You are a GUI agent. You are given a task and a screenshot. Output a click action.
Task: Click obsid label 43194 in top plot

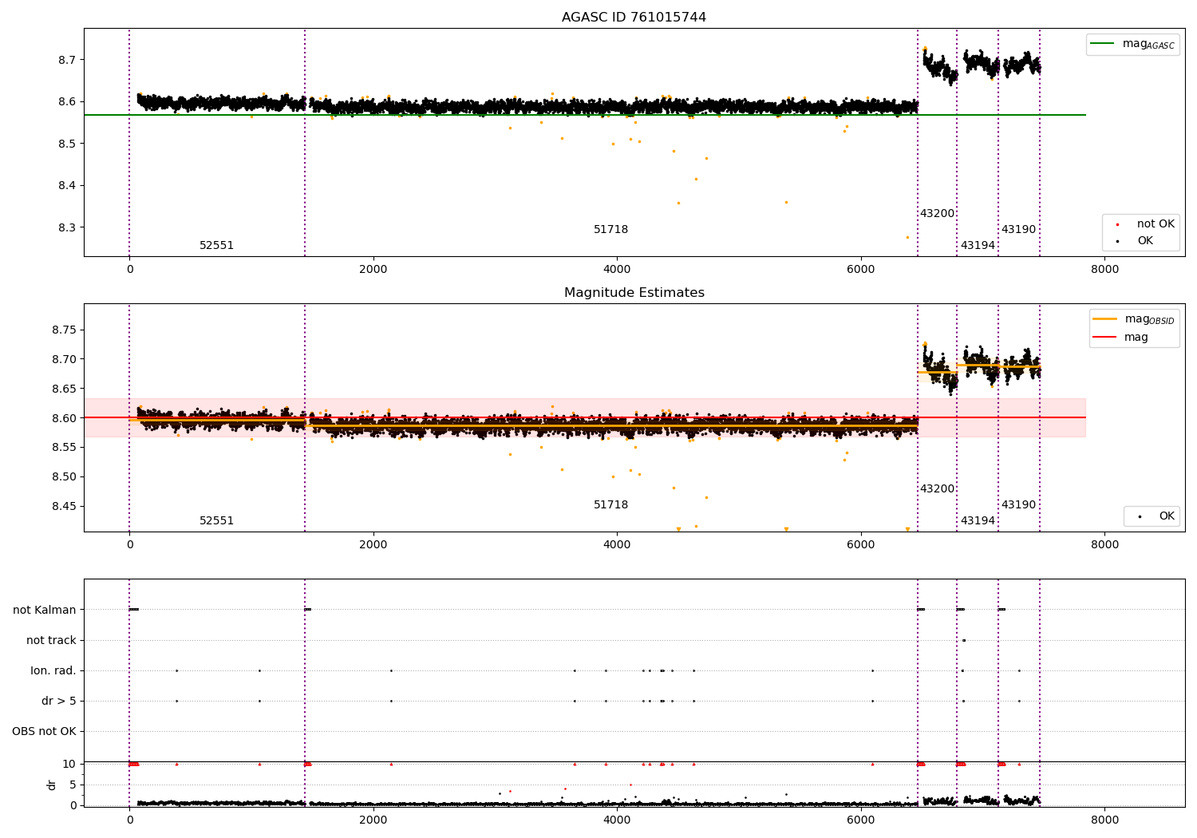(x=978, y=246)
